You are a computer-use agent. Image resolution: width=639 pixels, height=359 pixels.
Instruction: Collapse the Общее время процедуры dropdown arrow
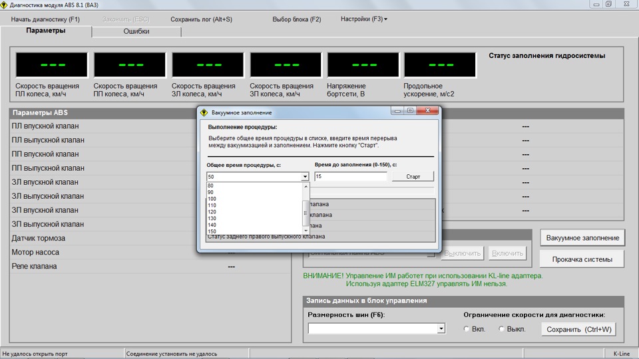click(x=305, y=177)
